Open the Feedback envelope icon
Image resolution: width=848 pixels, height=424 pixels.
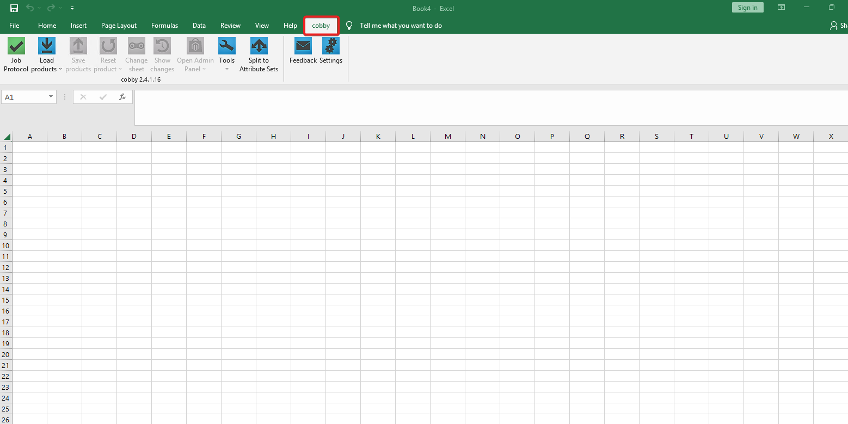303,46
